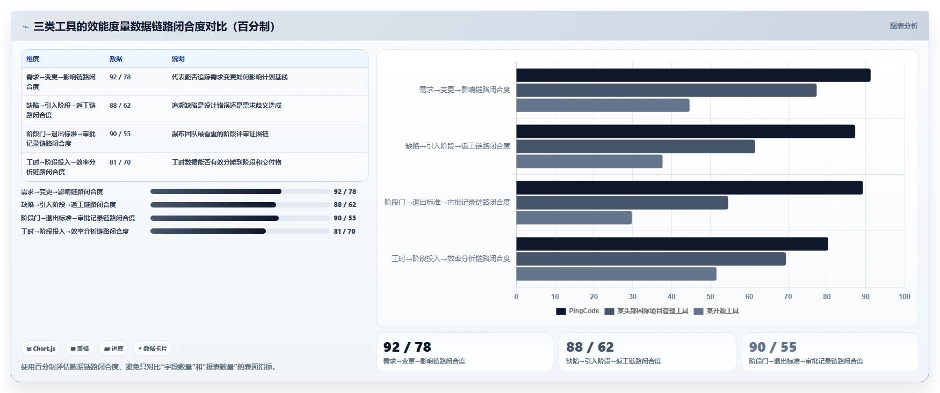Click table cell 缺陷→引入阶段→返工链路闭合度

coord(62,110)
